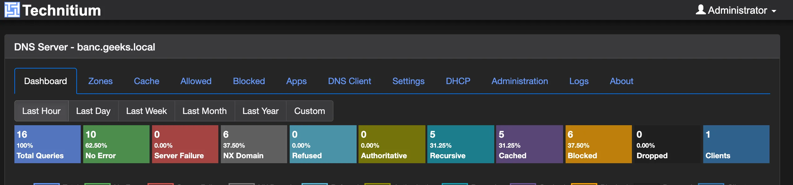Viewport: 793px width, 185px height.
Task: Click the Clients count tile
Action: 736,144
